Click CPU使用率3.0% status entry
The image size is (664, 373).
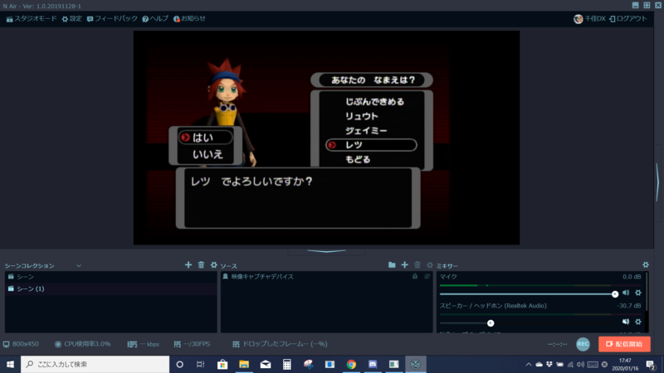coord(83,344)
